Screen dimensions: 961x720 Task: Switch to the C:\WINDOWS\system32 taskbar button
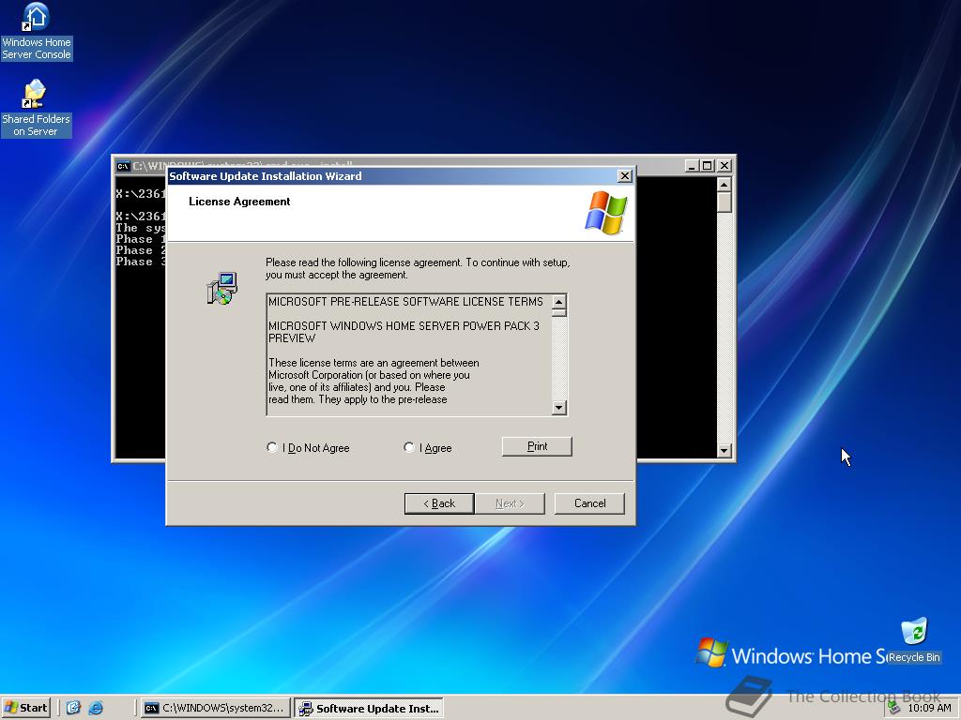[215, 709]
